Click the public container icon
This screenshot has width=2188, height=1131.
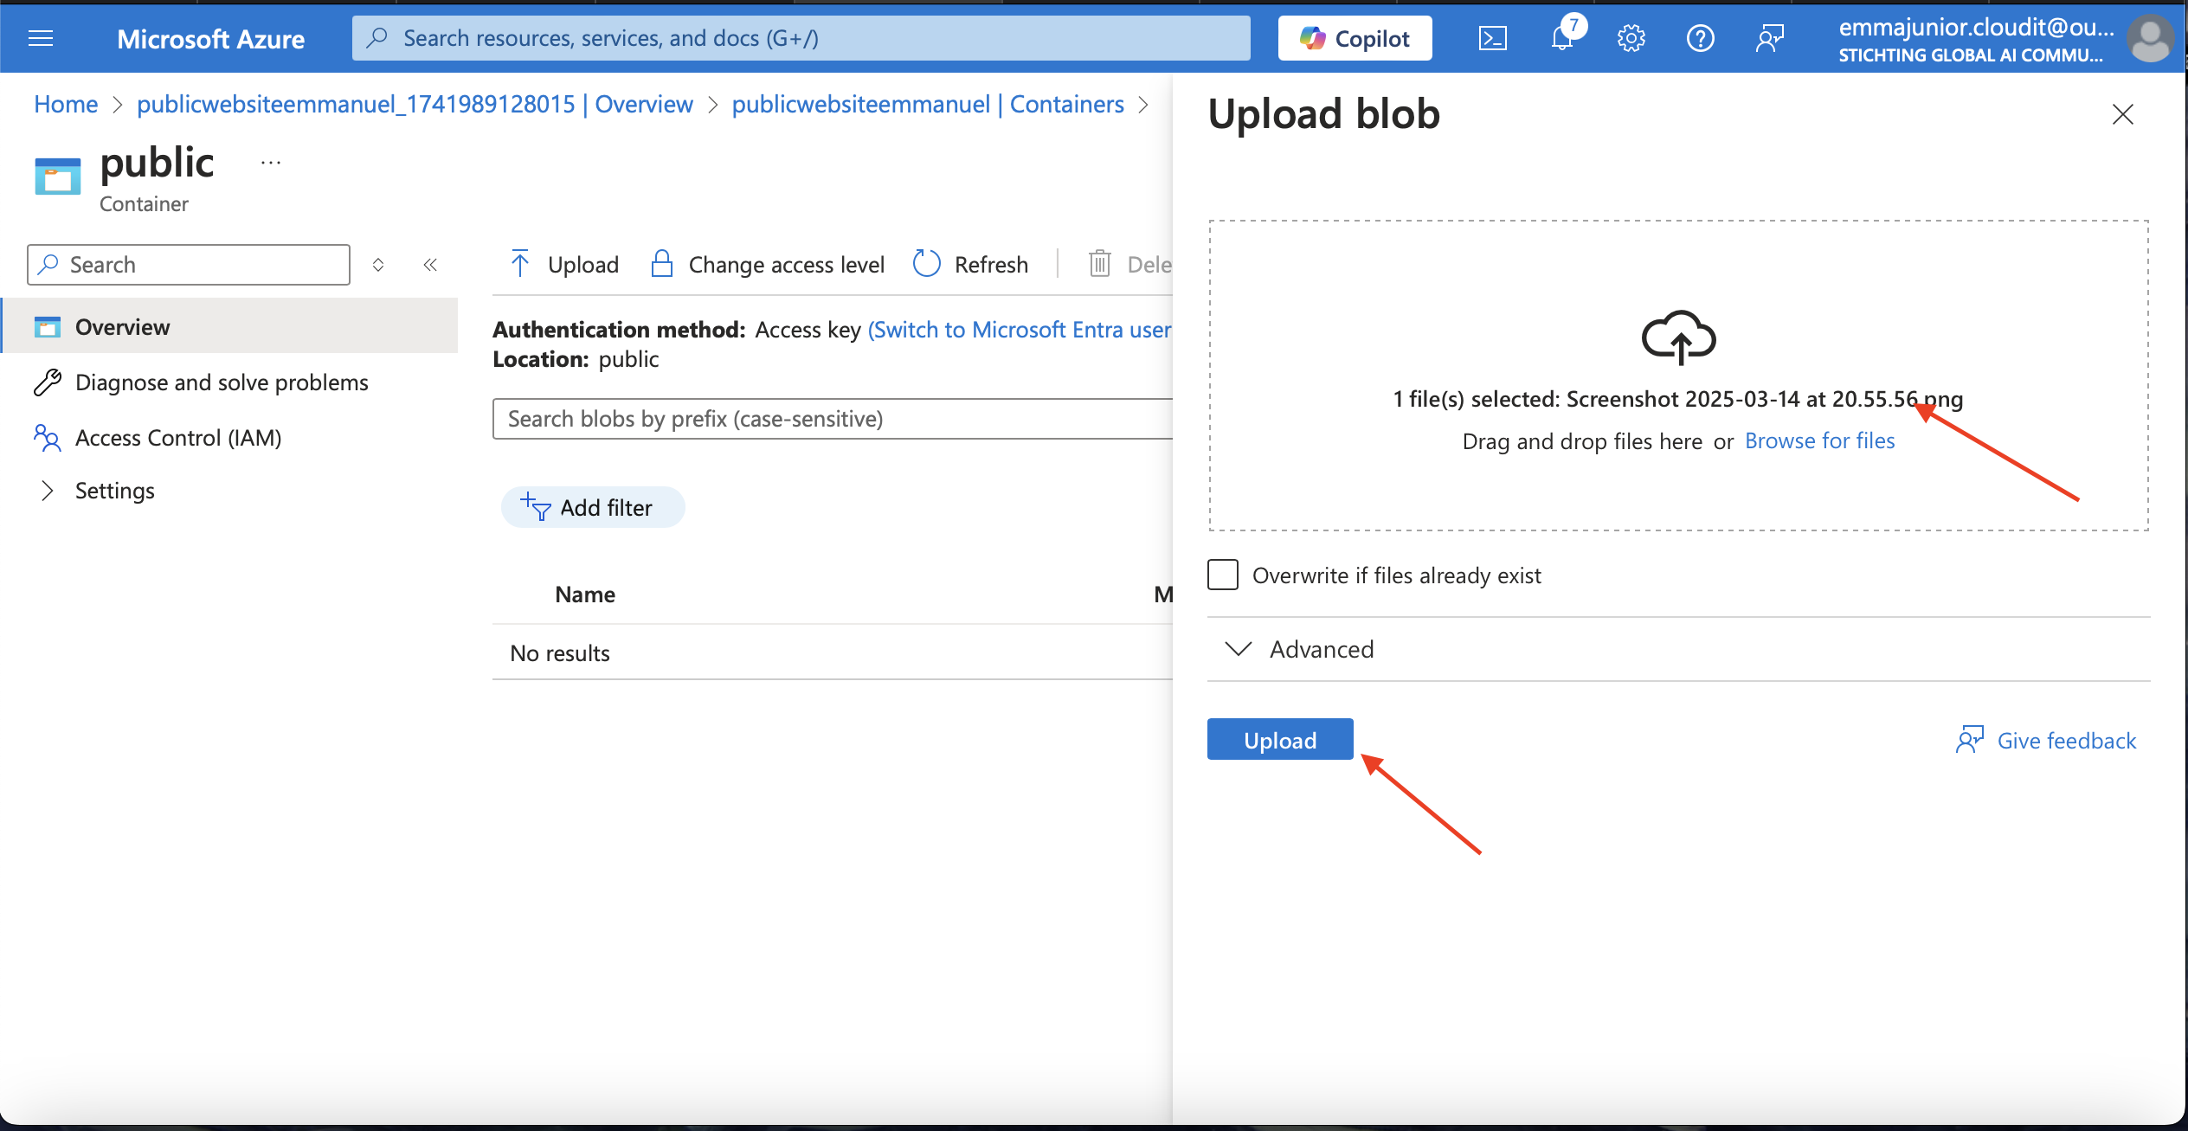[58, 176]
